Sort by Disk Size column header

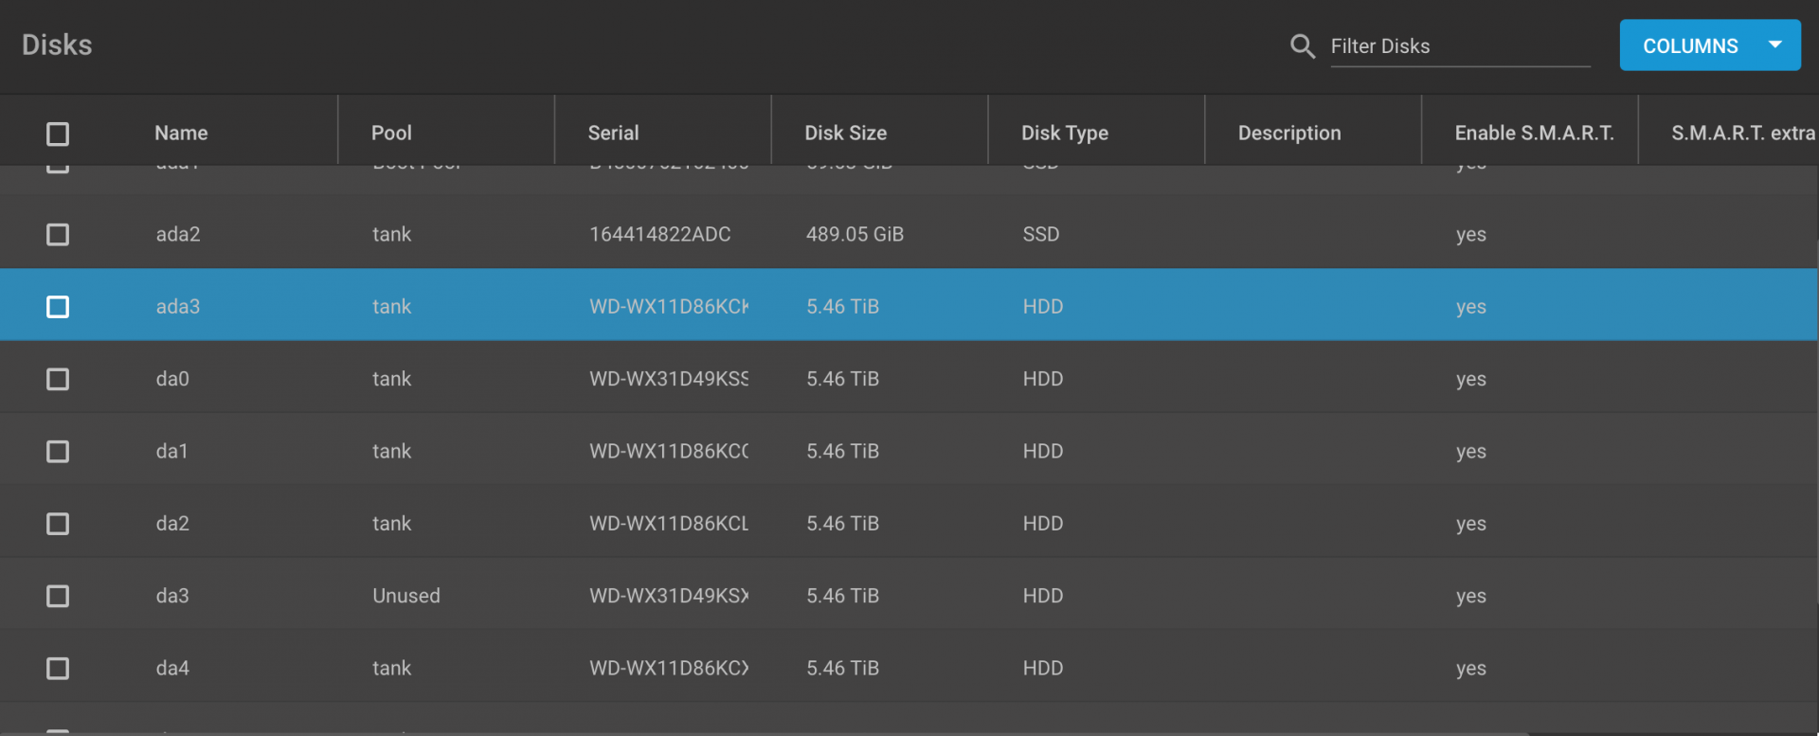845,133
